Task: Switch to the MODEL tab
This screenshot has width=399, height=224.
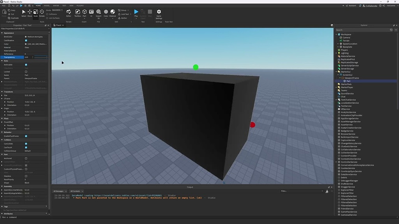Action: 47,5
